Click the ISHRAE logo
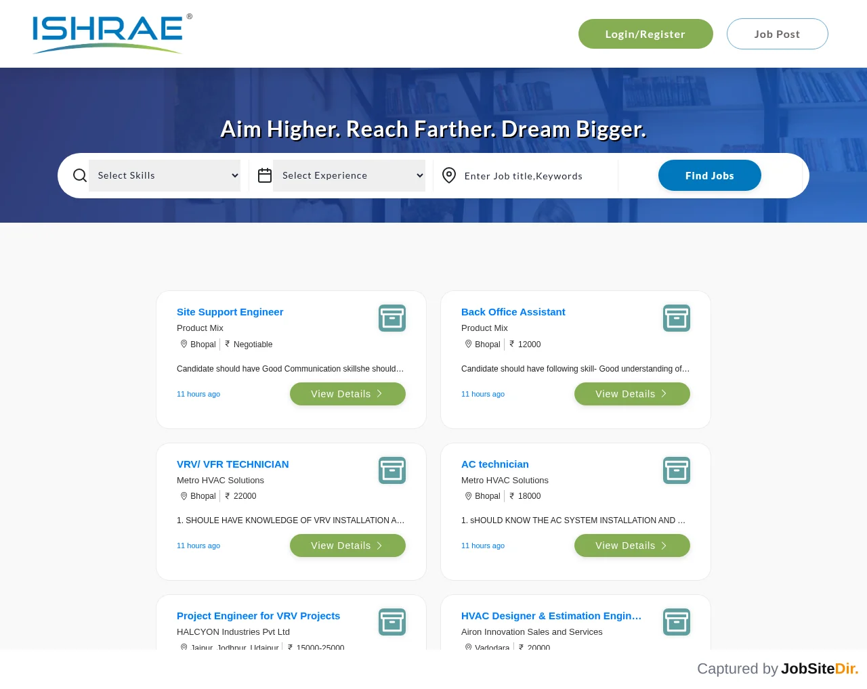 click(x=112, y=34)
